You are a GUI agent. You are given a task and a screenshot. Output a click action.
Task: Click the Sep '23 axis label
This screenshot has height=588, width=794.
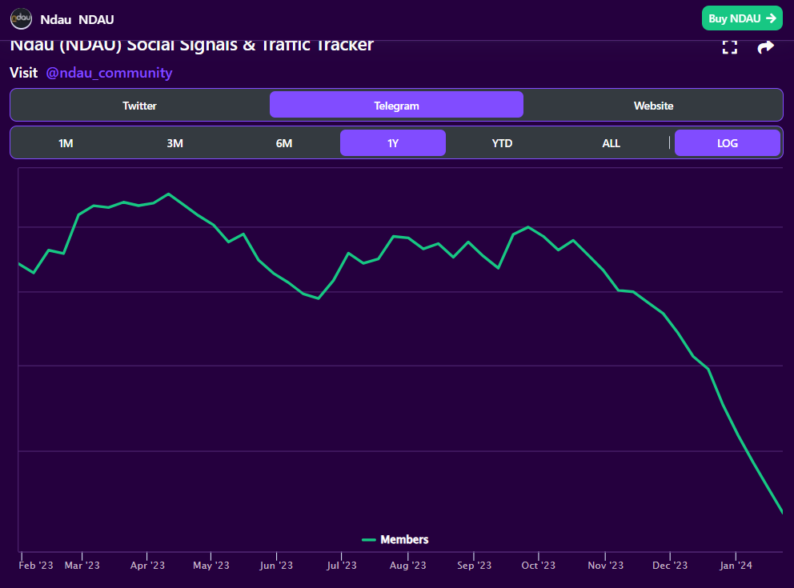(x=474, y=566)
